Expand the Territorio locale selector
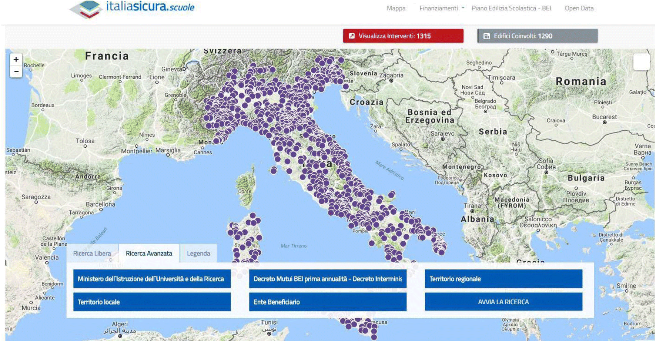656x342 pixels. [152, 302]
